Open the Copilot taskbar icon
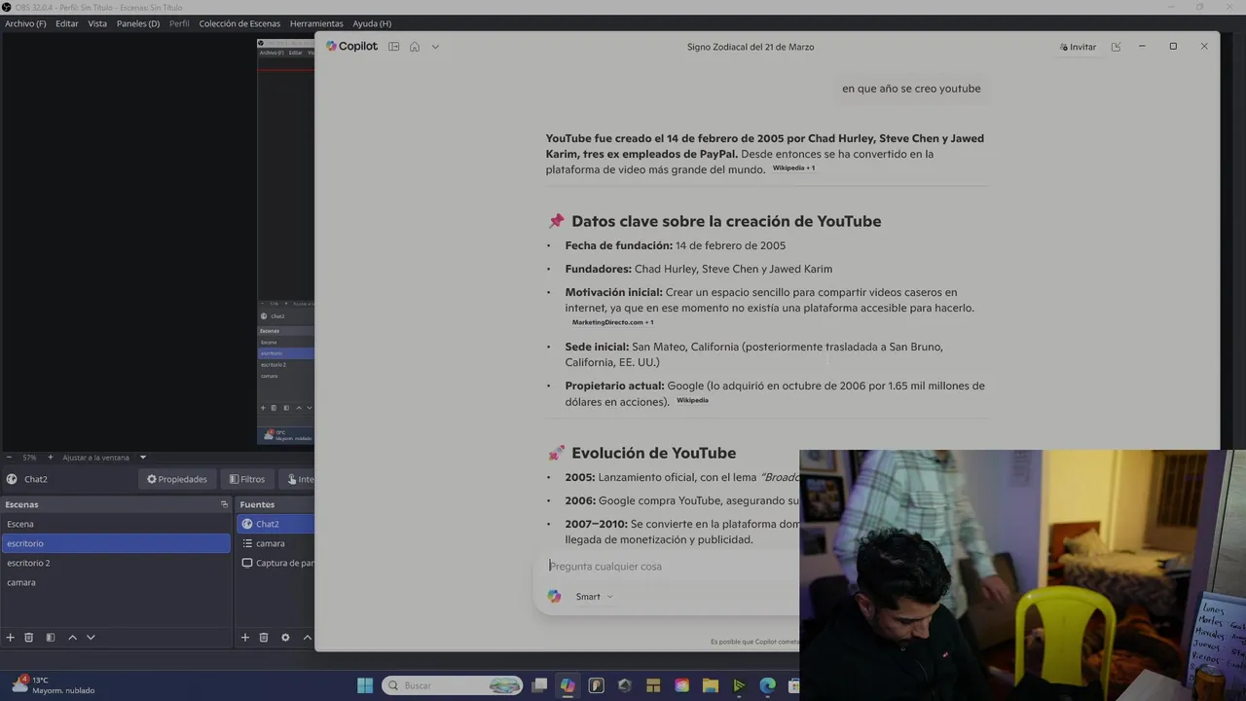 click(x=568, y=685)
